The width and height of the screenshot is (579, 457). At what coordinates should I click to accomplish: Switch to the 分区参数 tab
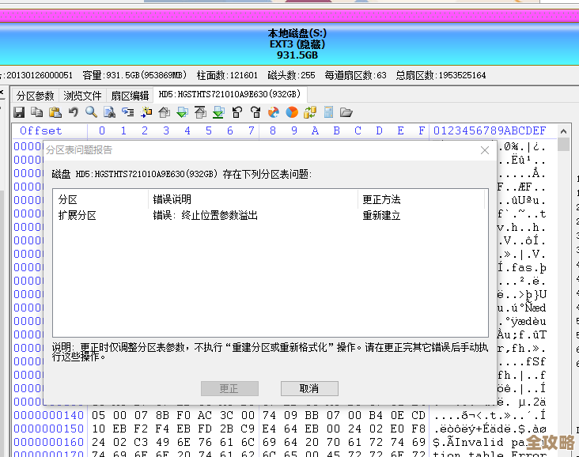click(35, 96)
